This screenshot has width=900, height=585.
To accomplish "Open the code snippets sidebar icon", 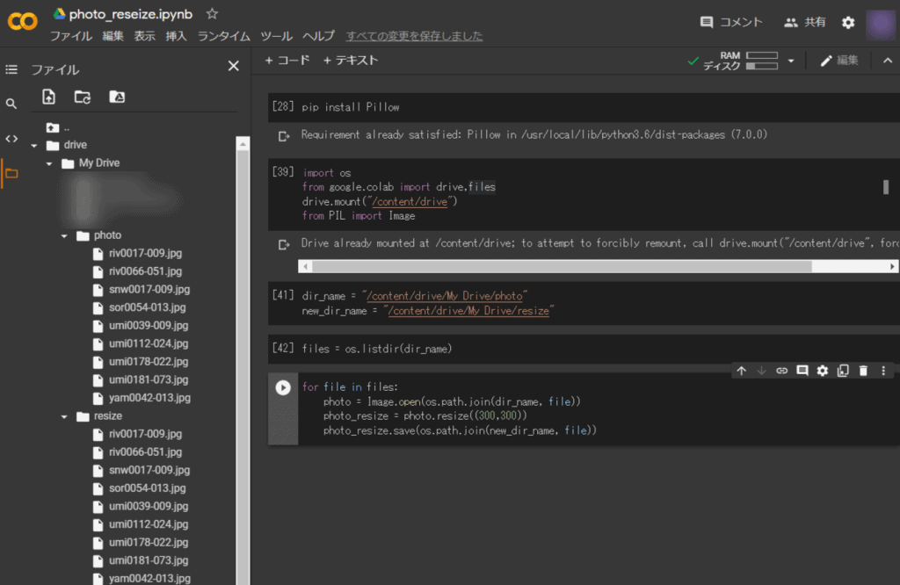I will coord(11,138).
